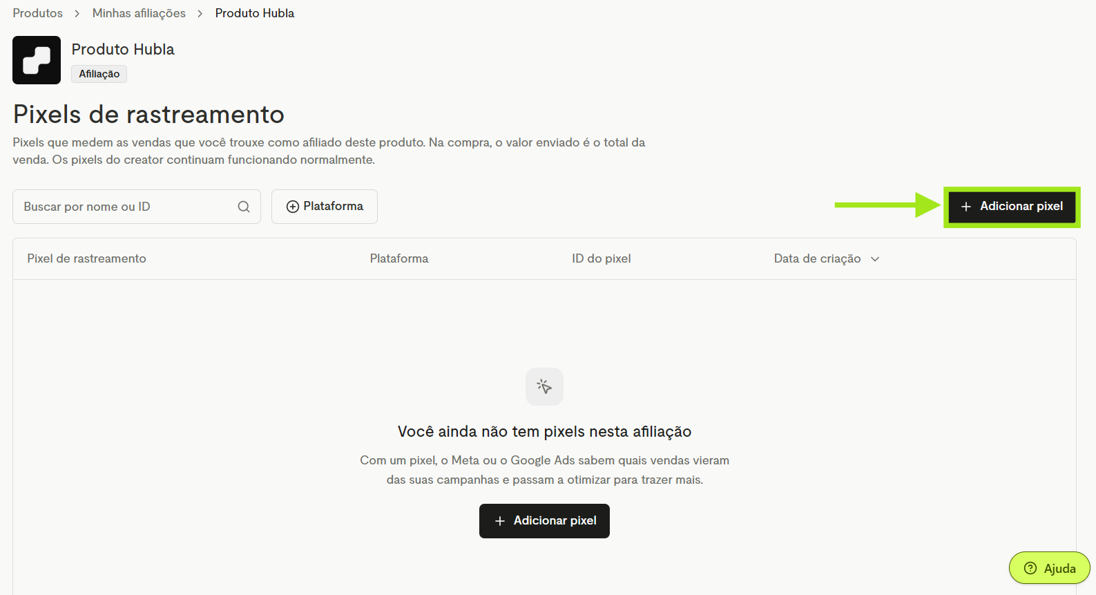
Task: Click the Afiliação badge
Action: point(99,74)
